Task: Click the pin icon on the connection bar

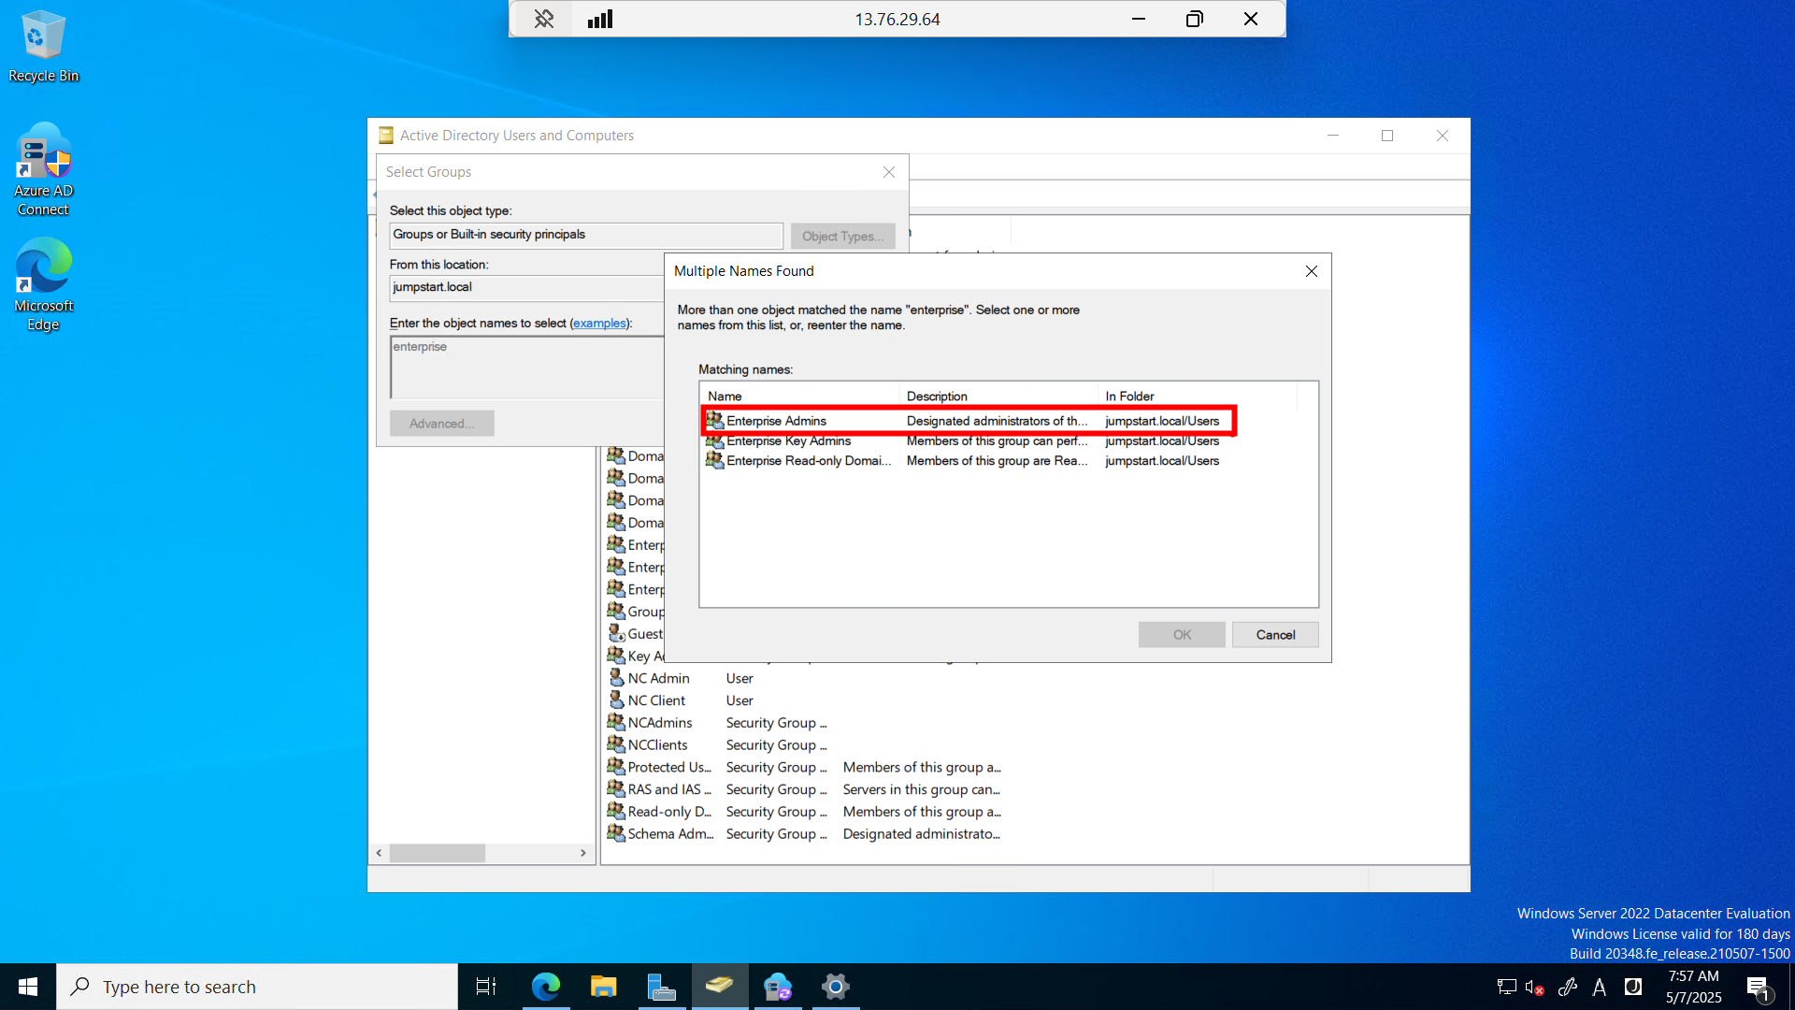Action: coord(543,19)
